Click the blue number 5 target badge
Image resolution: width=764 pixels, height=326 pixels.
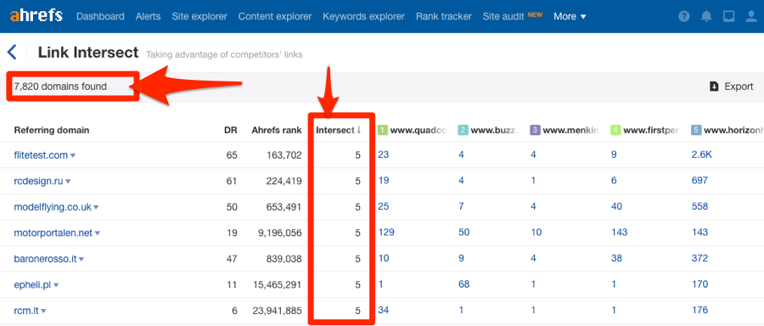[x=696, y=130]
